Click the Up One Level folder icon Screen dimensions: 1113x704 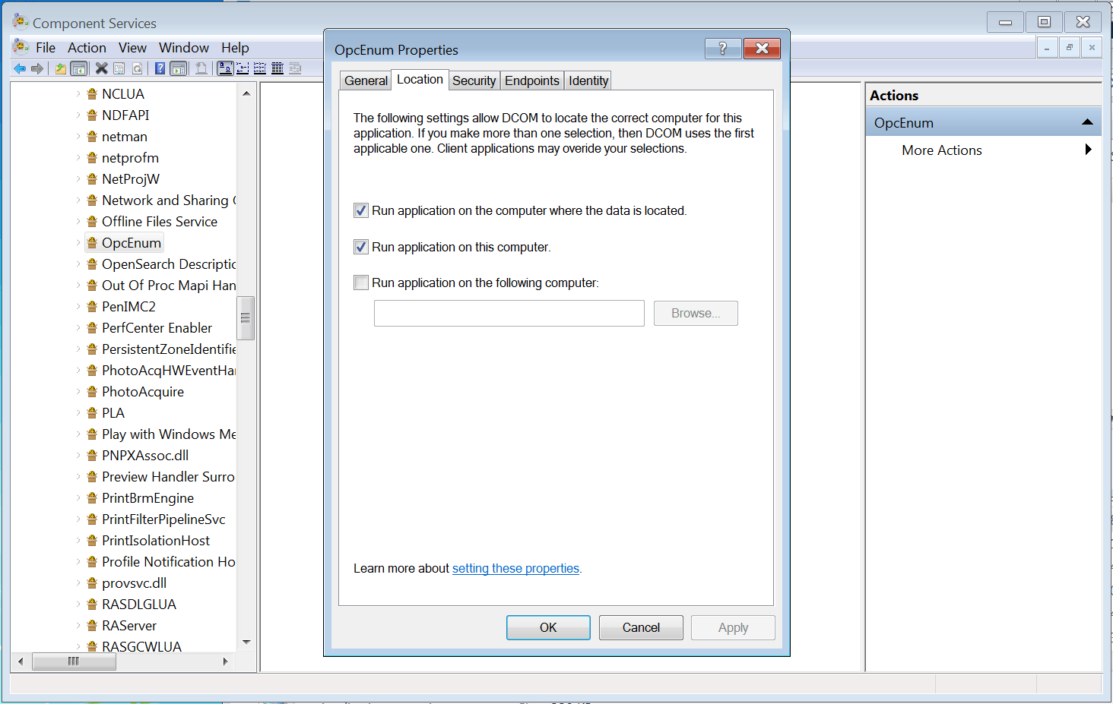pyautogui.click(x=61, y=69)
